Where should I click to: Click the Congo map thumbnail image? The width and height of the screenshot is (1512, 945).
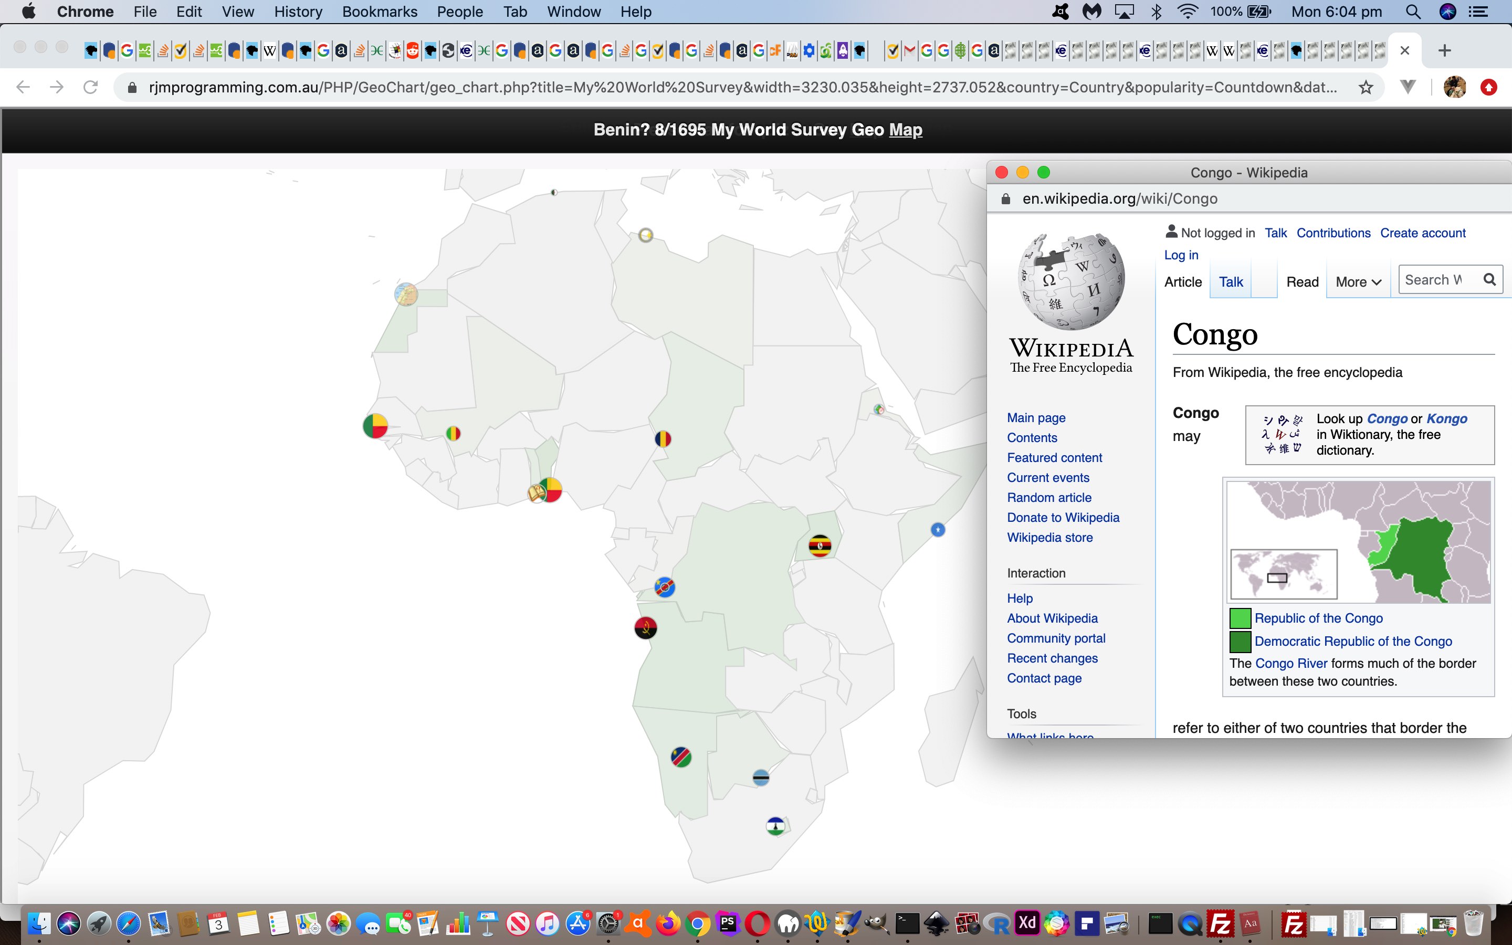tap(1358, 541)
